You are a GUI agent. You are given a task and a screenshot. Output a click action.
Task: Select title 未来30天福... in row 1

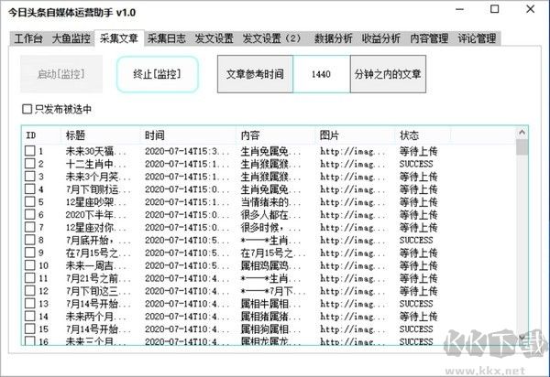(95, 151)
